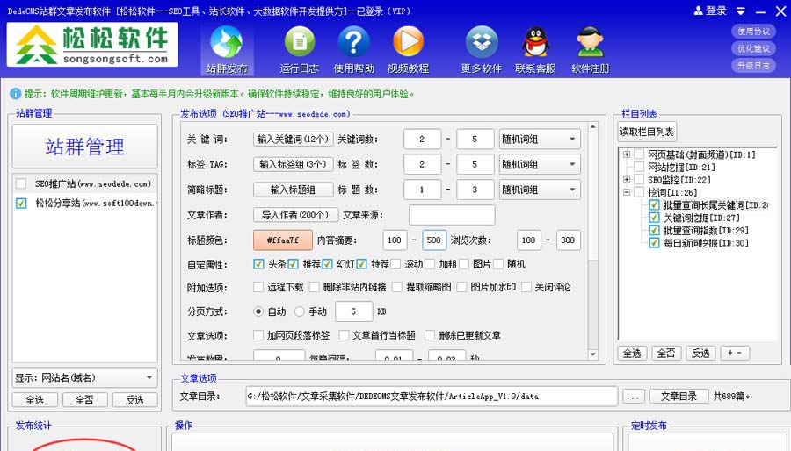Click the 使用帮助 question mark icon
This screenshot has width=791, height=451.
[x=353, y=49]
